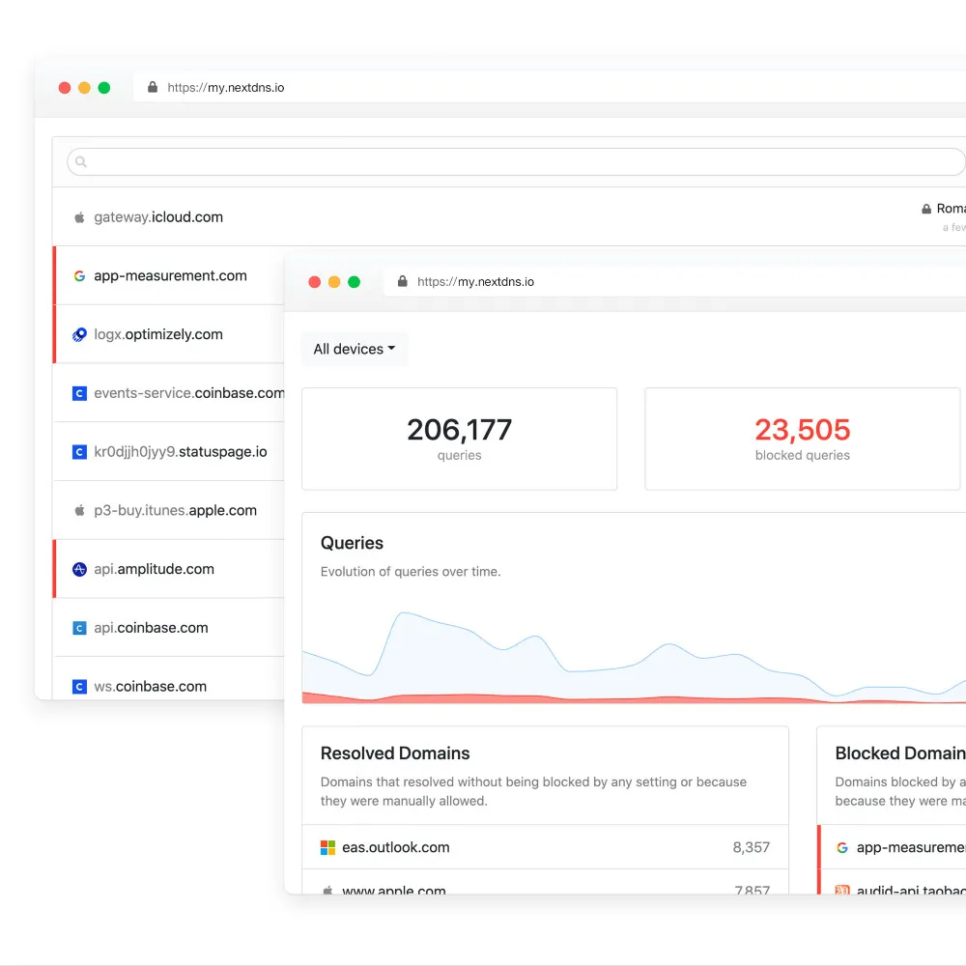Viewport: 966px width, 966px height.
Task: Click the Optimizely icon beside logx.optimizely.com
Action: 79,334
